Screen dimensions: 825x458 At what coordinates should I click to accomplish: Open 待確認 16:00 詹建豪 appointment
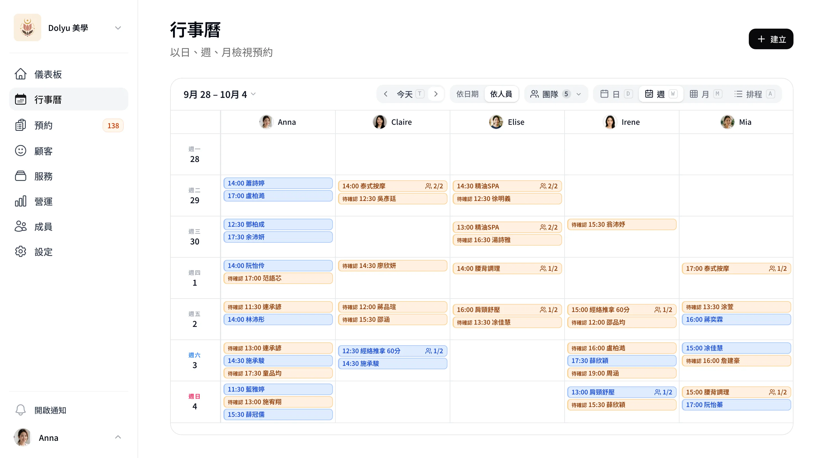click(x=736, y=361)
